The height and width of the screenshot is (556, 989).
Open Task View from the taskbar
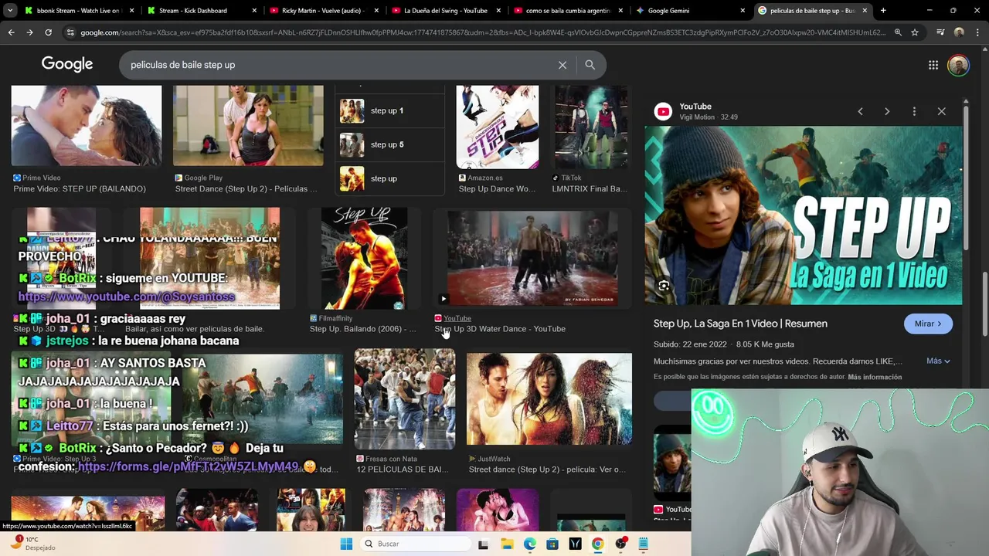[483, 544]
